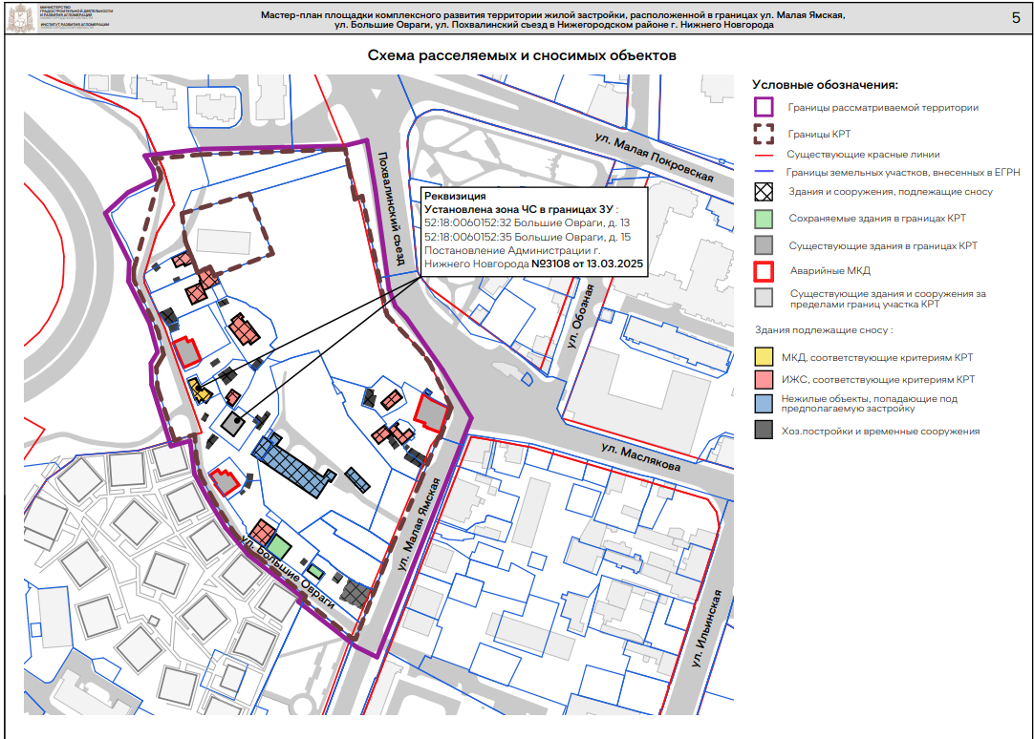Select the dark gray Хоз.постройки swatch
The image size is (1034, 739).
(x=764, y=432)
